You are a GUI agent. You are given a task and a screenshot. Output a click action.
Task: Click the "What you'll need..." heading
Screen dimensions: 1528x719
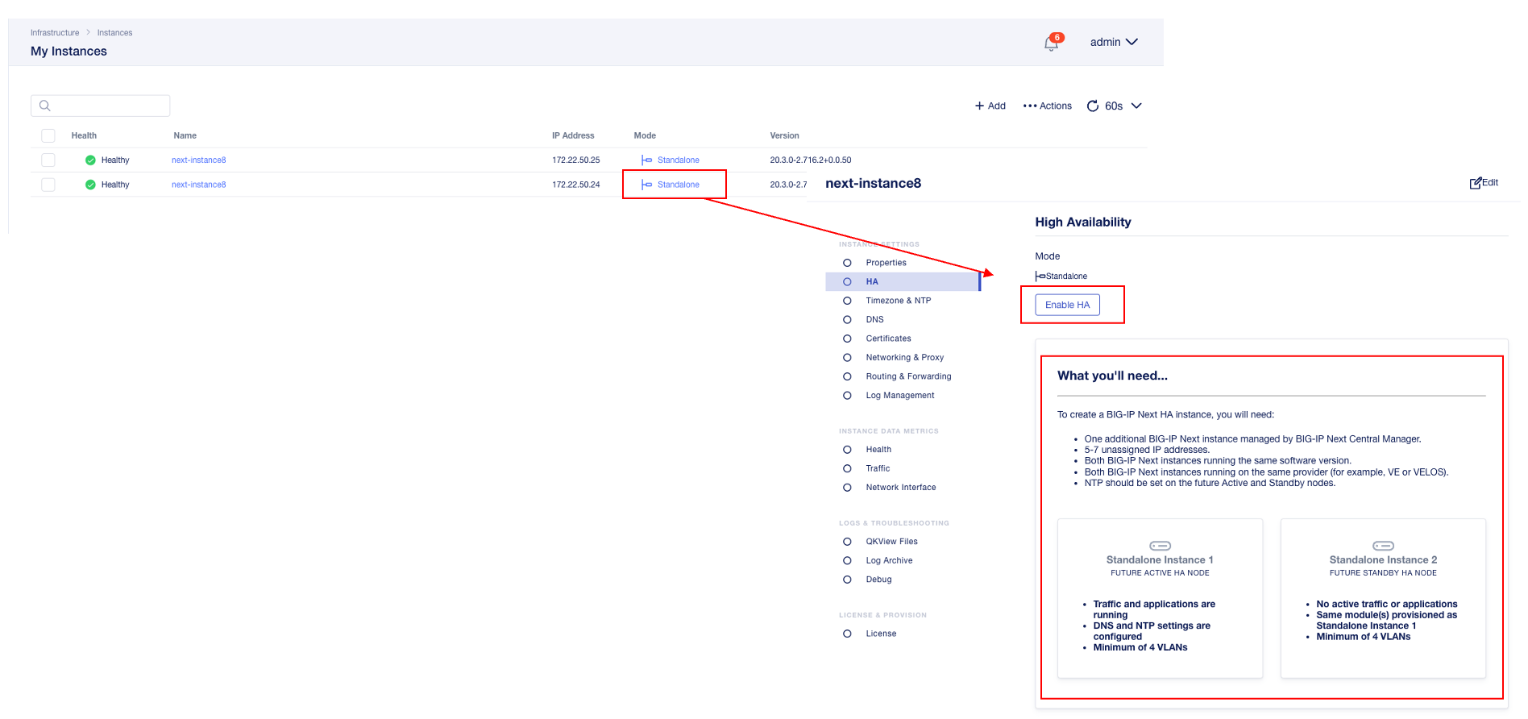[x=1112, y=376]
